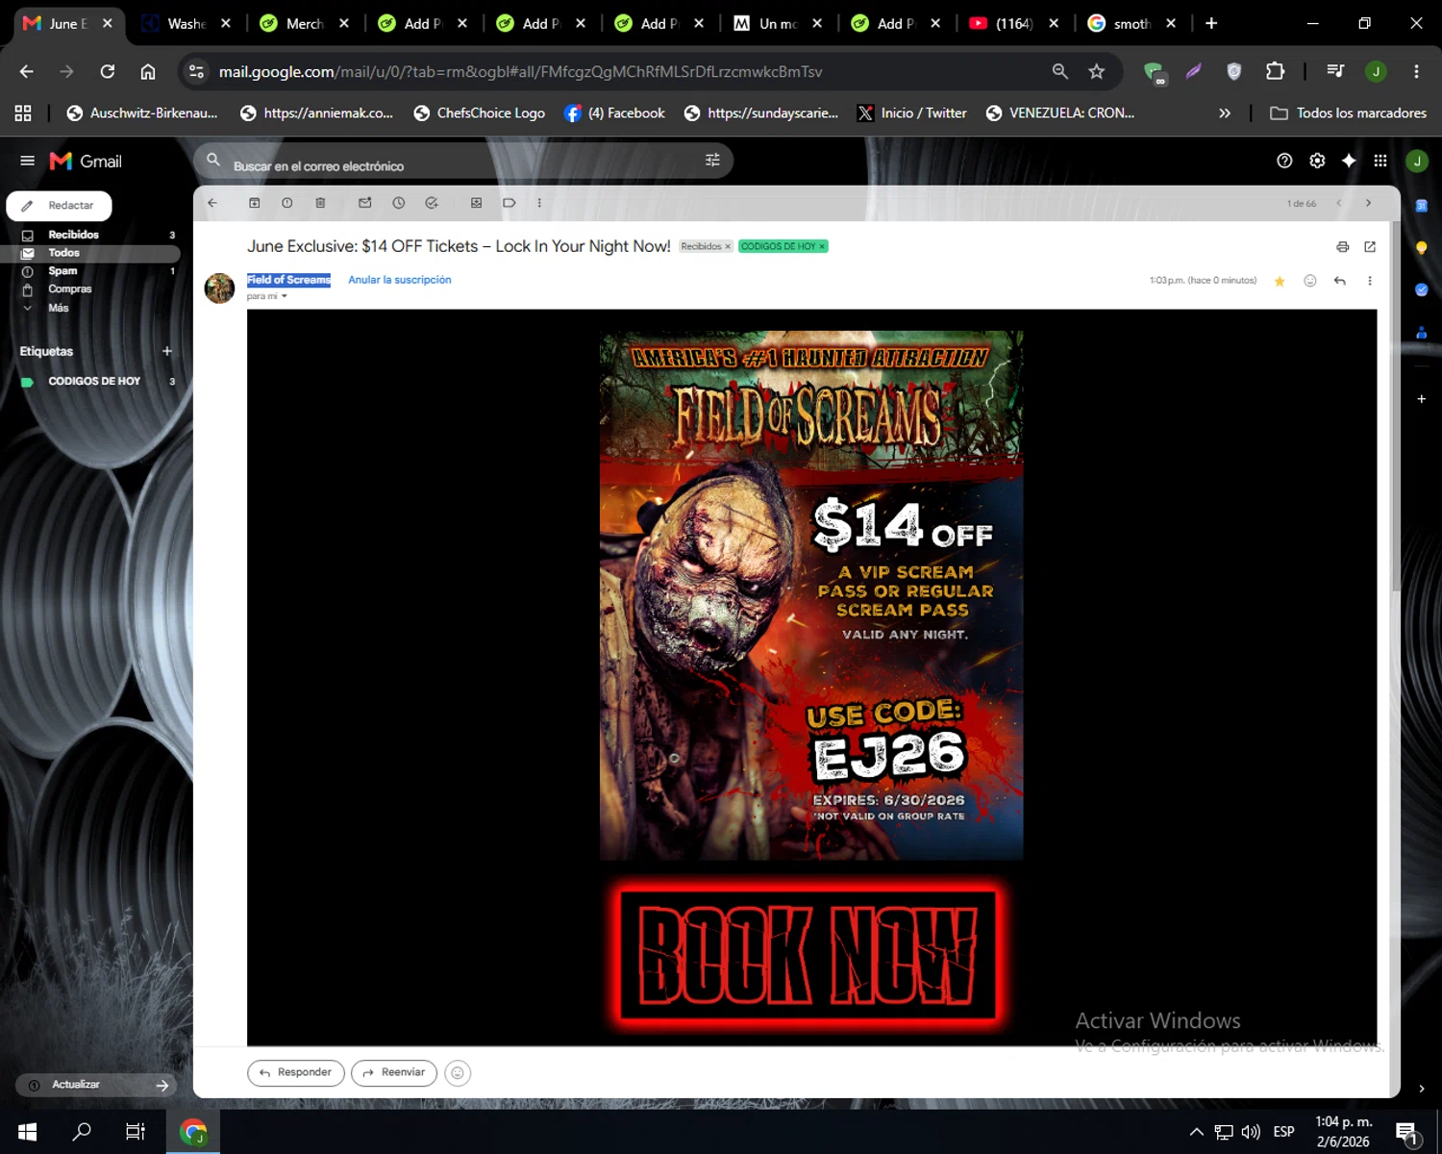Open Windows Start menu
Image resolution: width=1442 pixels, height=1154 pixels.
pos(27,1132)
